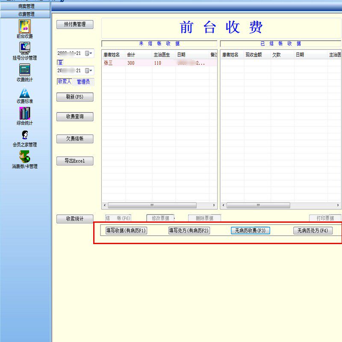
Task: Click paid list horizontal scrollbar thumb
Action: 258,205
